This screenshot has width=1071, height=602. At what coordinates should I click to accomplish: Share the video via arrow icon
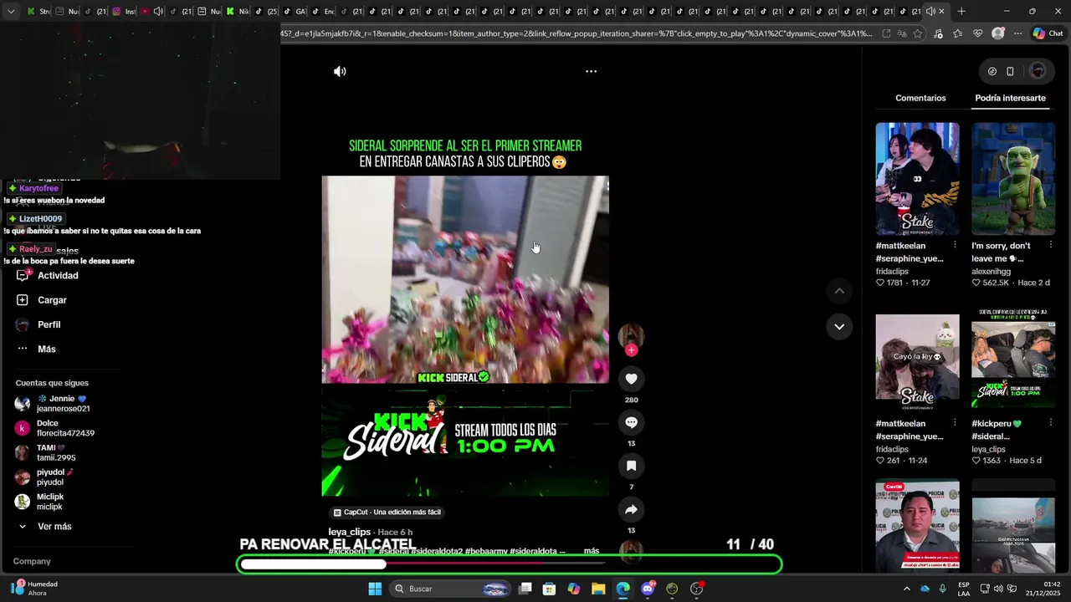coord(631,509)
